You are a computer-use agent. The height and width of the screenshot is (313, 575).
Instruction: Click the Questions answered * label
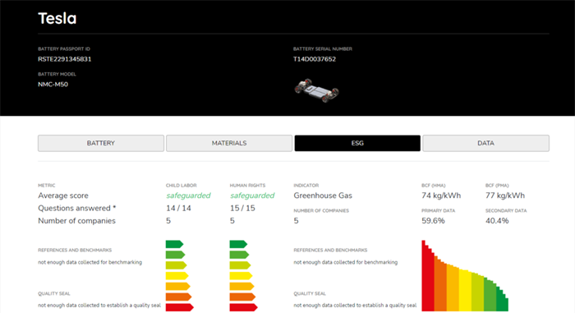pos(77,208)
